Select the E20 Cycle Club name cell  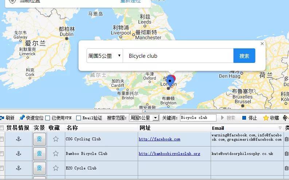pyautogui.click(x=101, y=168)
